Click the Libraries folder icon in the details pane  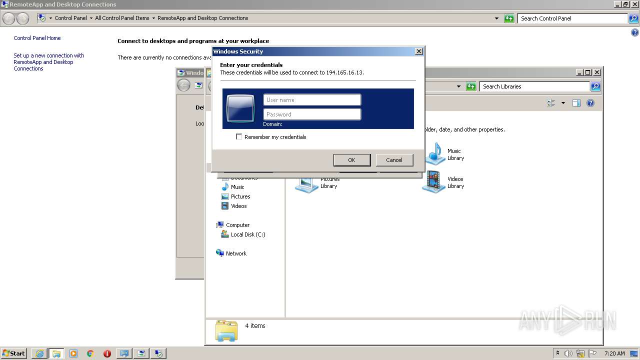pyautogui.click(x=226, y=330)
